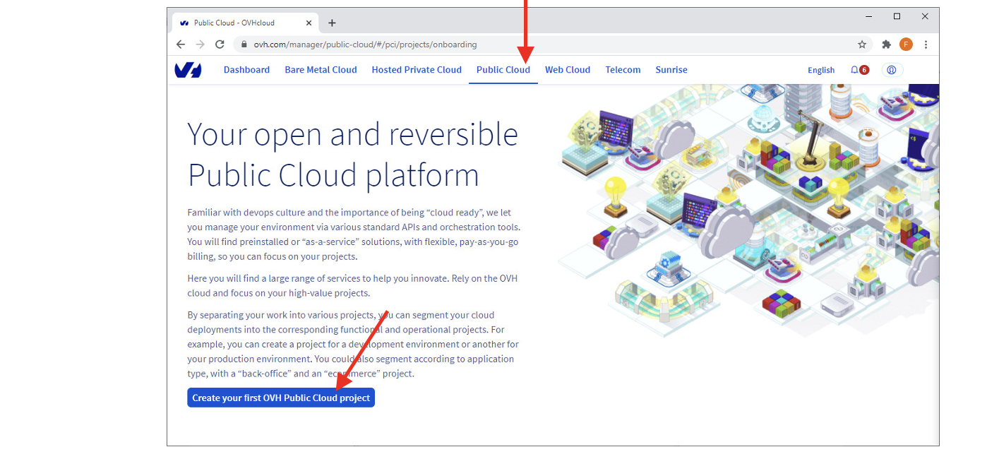Click the OVHcloud logo icon
This screenshot has width=987, height=459.
click(x=188, y=70)
